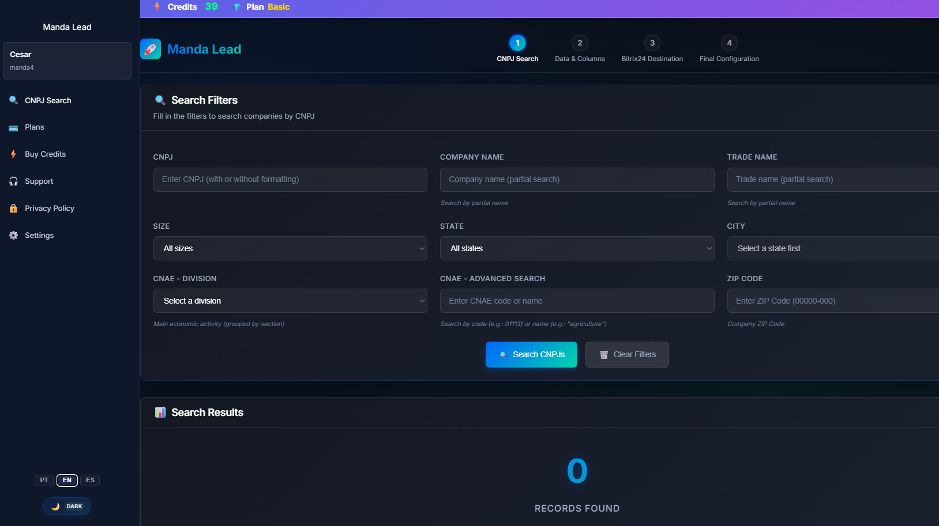The height and width of the screenshot is (526, 939).
Task: Go to step 2 Data & Columns
Action: pos(580,43)
